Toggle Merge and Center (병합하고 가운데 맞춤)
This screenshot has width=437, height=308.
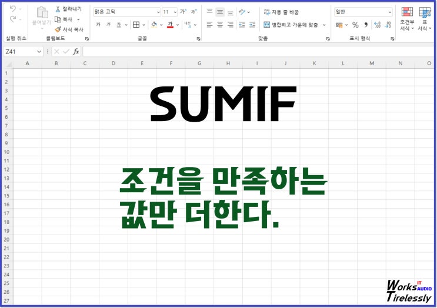click(x=291, y=25)
